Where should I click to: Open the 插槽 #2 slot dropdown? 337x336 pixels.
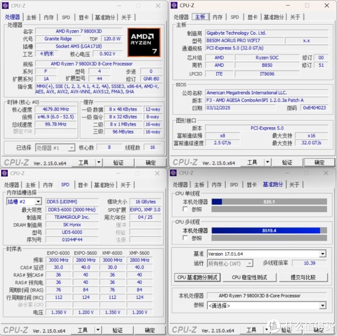[38, 201]
